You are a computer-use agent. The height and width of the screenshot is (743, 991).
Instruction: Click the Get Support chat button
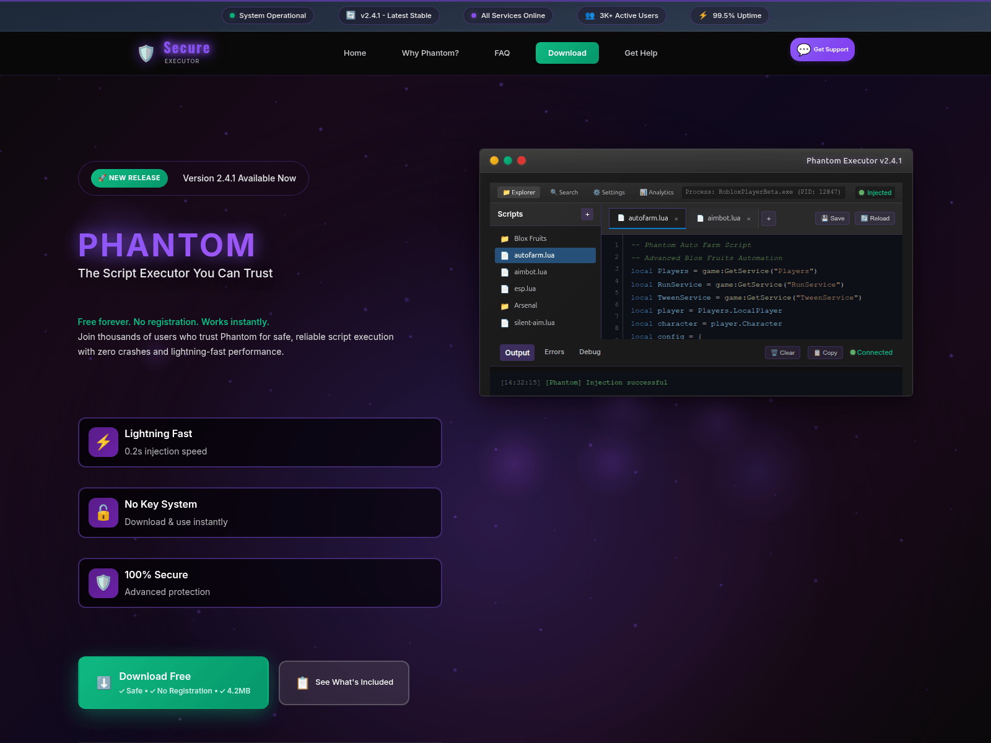coord(823,50)
